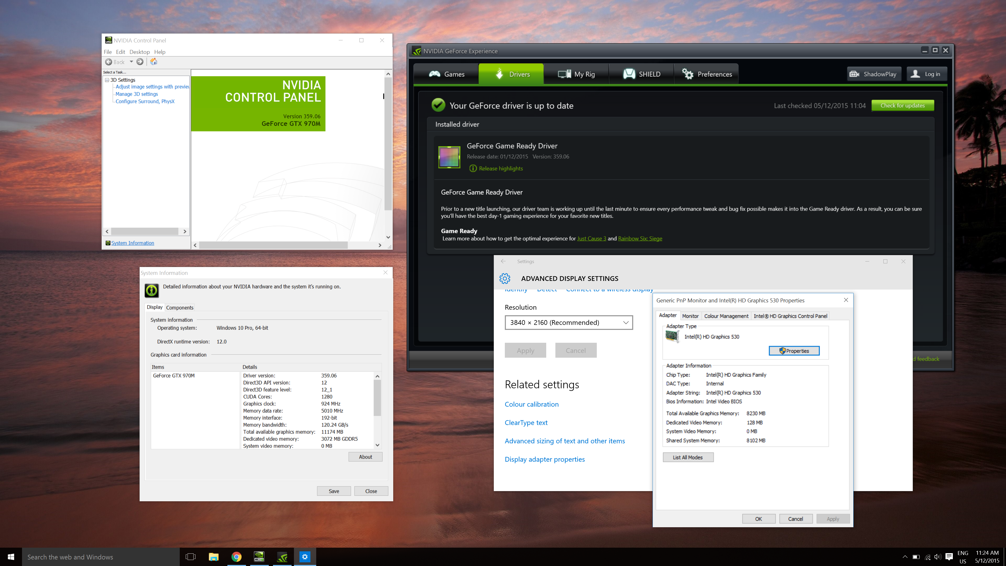Screen dimensions: 1006x566
Task: Select GeForce GTX 970M in Items list
Action: (174, 375)
